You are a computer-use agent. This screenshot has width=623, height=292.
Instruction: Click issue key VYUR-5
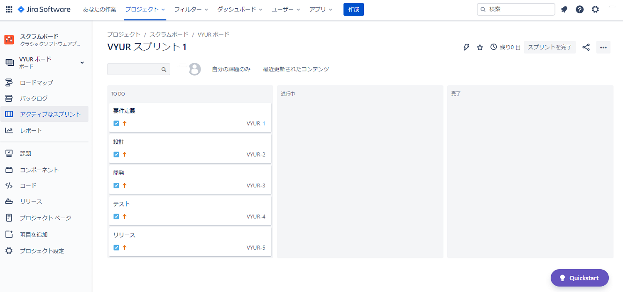click(256, 248)
